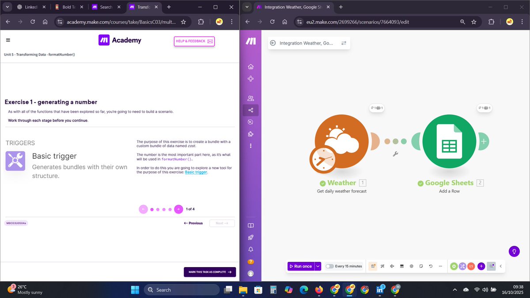Open the puzzle-piece icon in Make sidebar
The image size is (530, 298).
point(251,134)
